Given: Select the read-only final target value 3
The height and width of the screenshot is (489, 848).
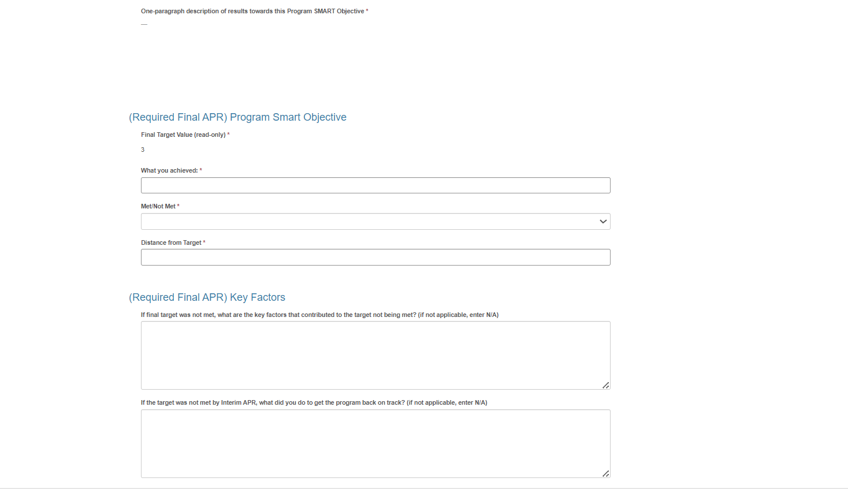Looking at the screenshot, I should tap(143, 150).
